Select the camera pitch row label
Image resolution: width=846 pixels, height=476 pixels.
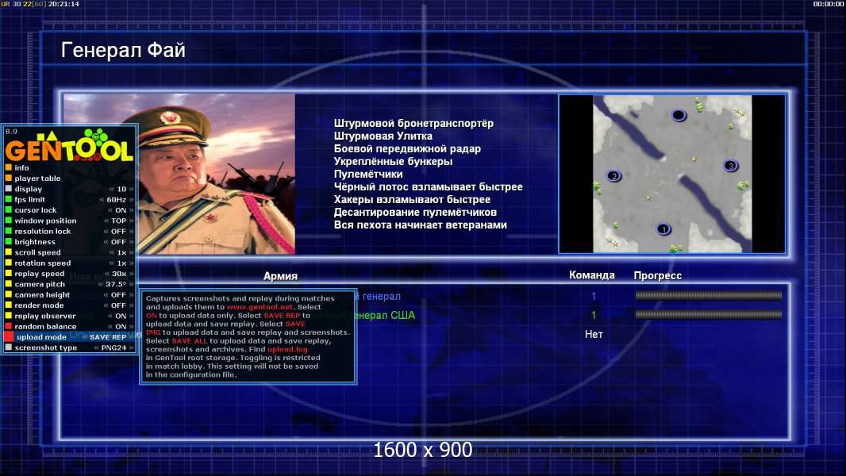[40, 284]
